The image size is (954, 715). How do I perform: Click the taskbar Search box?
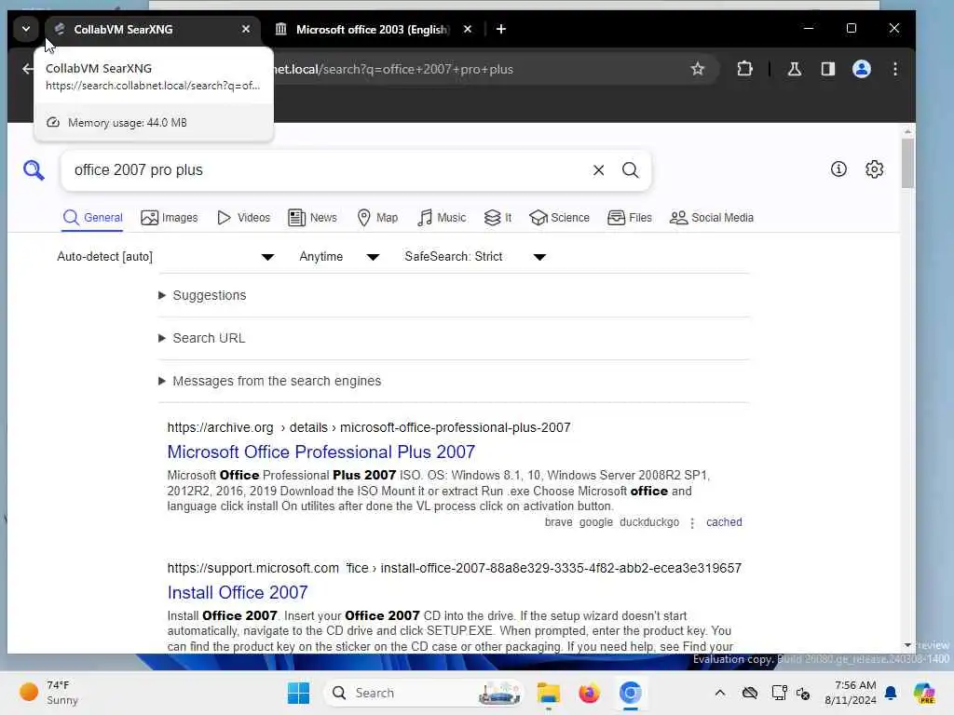coord(424,693)
